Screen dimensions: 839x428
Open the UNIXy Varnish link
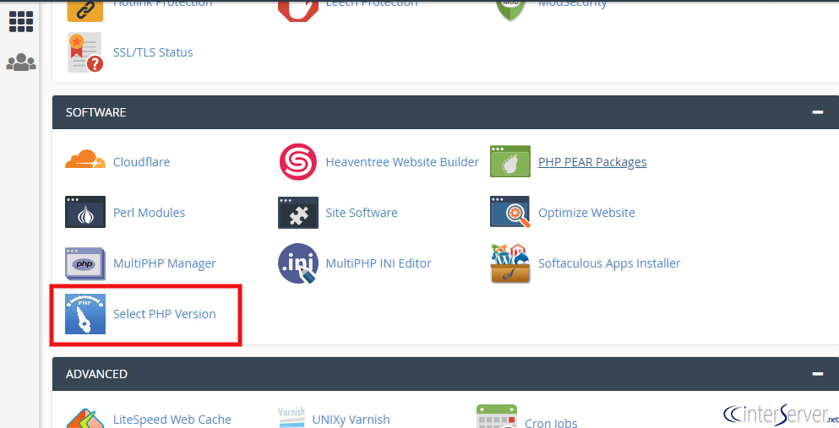[x=351, y=420]
